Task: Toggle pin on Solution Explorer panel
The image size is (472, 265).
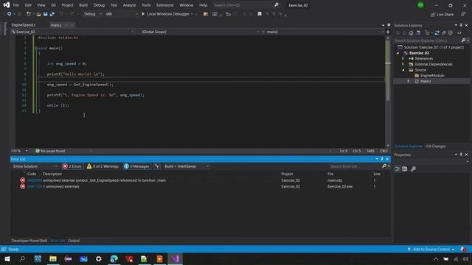Action: click(x=461, y=25)
